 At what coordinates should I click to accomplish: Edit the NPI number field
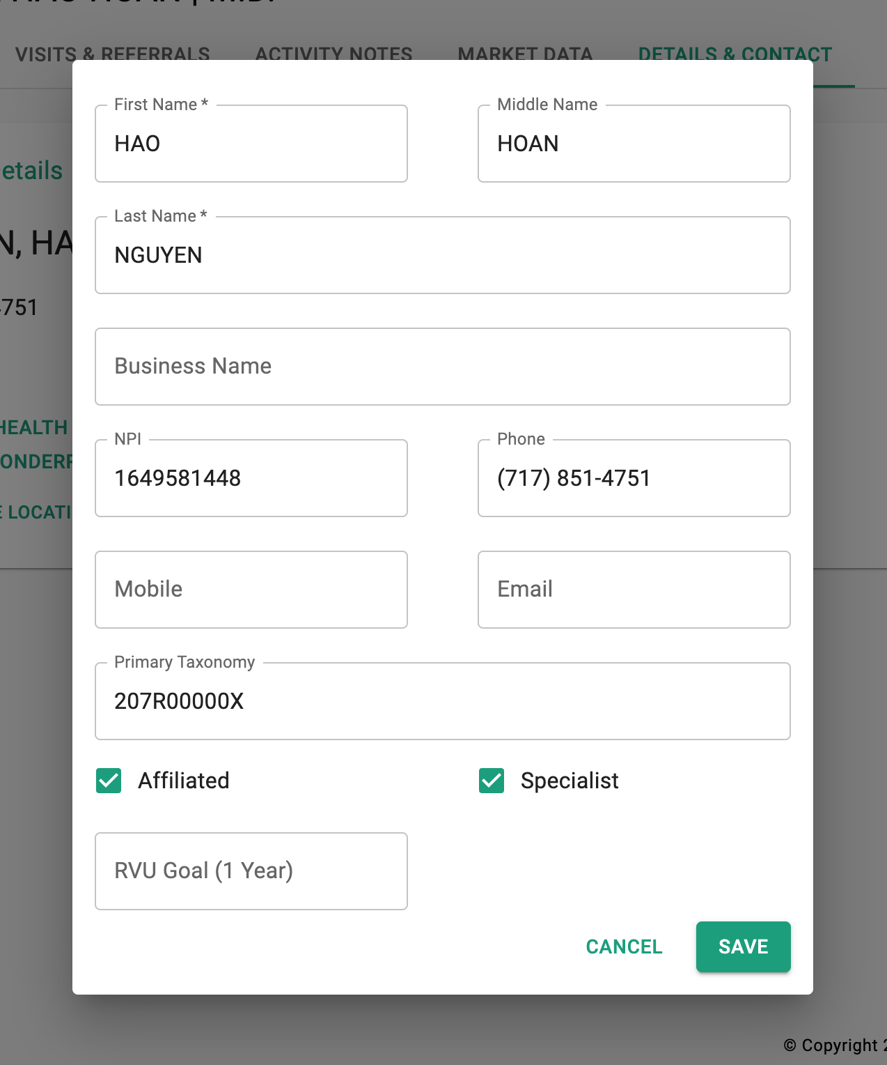coord(251,478)
